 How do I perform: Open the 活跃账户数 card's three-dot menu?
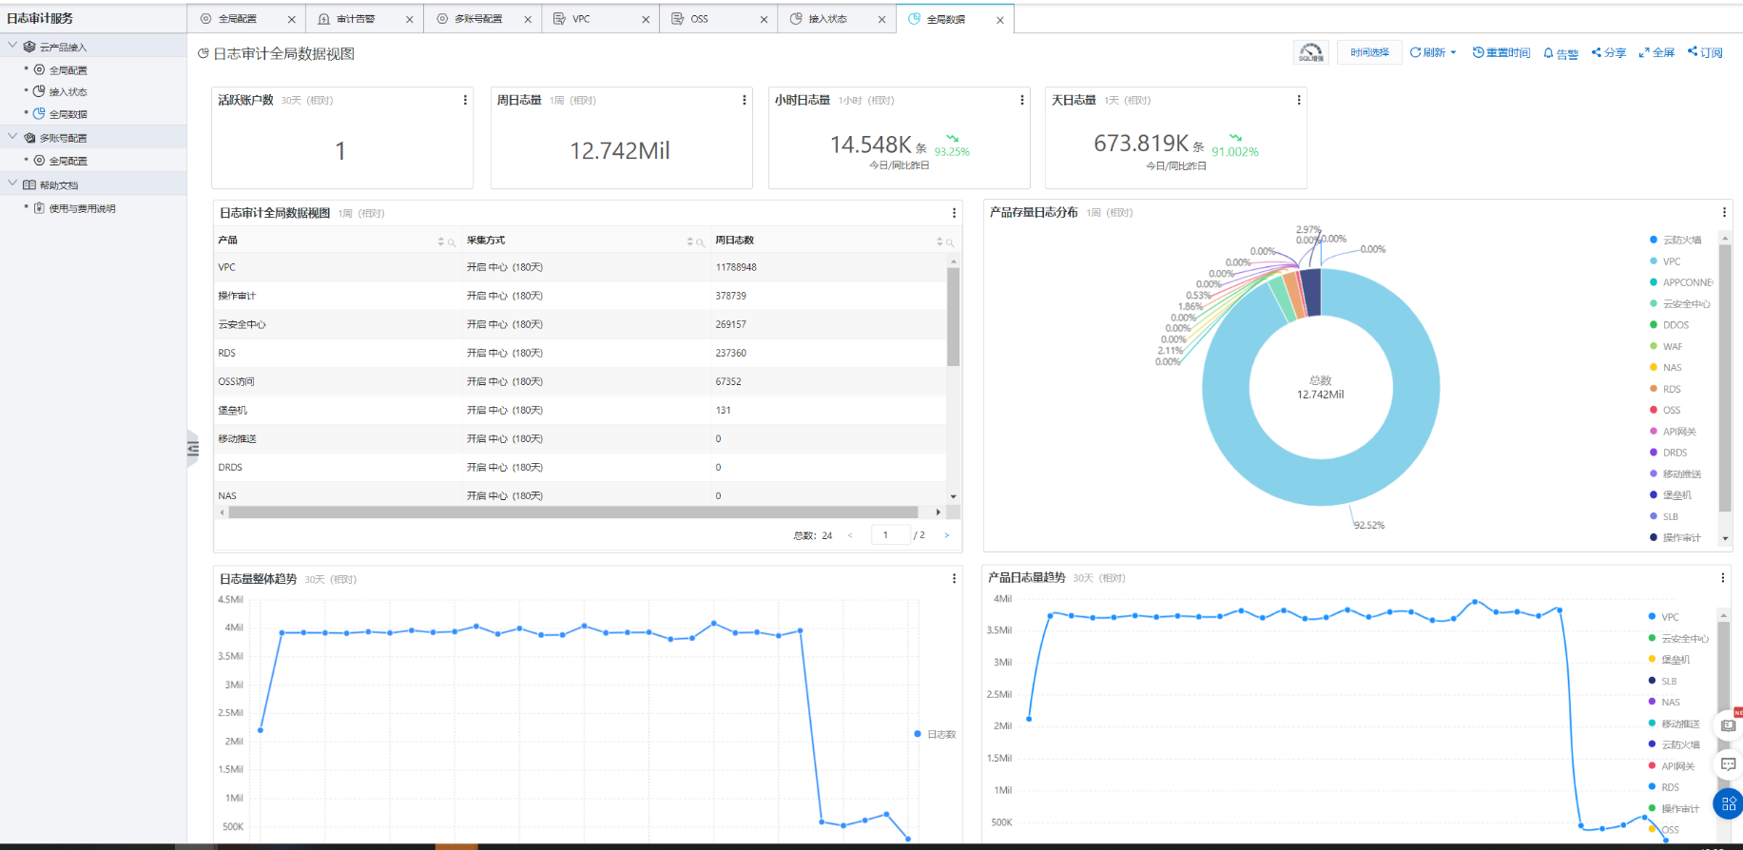pyautogui.click(x=465, y=100)
